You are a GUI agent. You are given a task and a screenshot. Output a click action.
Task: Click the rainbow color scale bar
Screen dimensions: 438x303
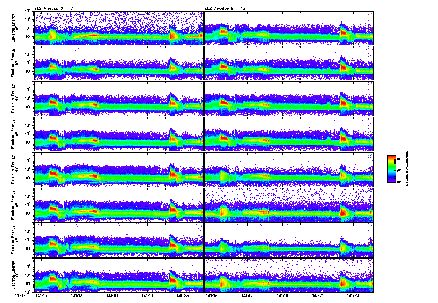(391, 169)
